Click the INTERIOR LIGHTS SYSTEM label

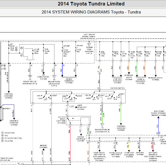(x=155, y=79)
